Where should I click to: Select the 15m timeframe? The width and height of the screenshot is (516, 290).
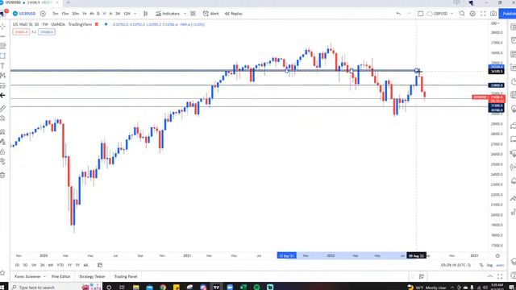[65, 14]
